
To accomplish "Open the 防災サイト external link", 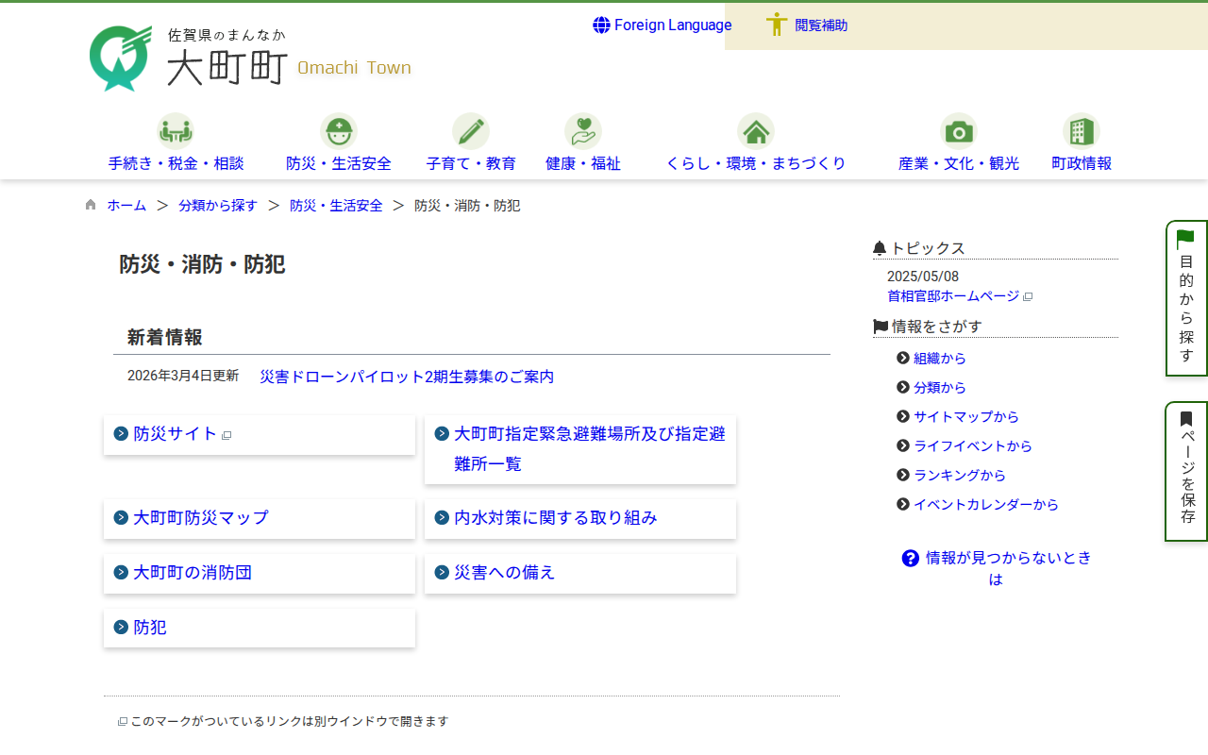I will click(176, 434).
